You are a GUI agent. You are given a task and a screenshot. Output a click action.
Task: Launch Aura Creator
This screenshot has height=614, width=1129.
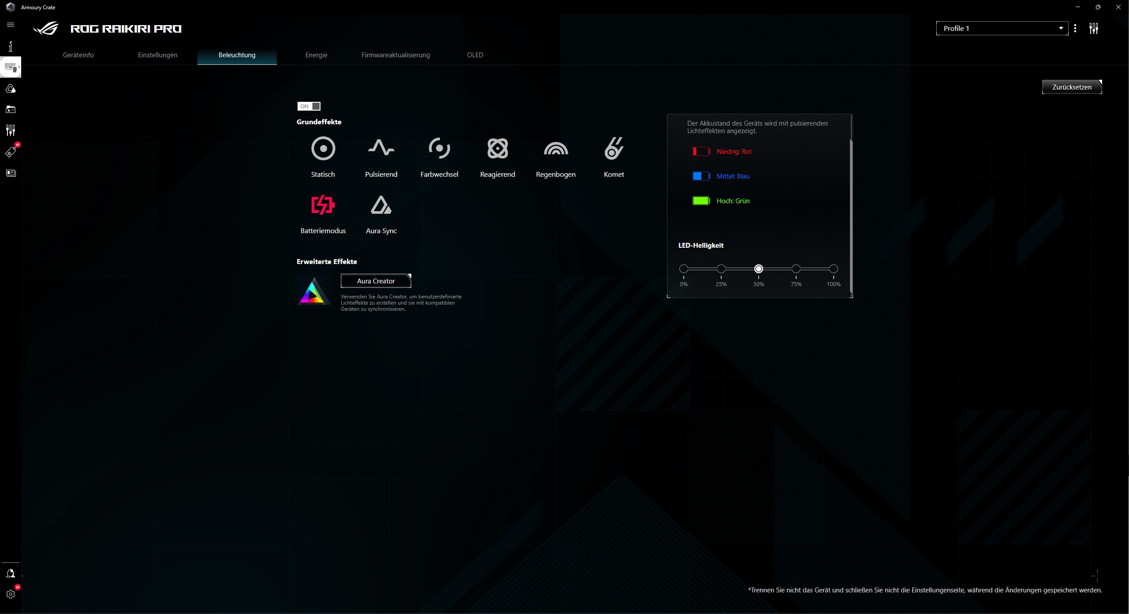click(376, 281)
